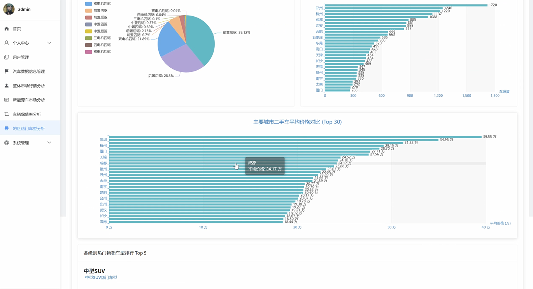Toggle the 四电机四驱 legend entry
This screenshot has height=289, width=533.
(98, 45)
